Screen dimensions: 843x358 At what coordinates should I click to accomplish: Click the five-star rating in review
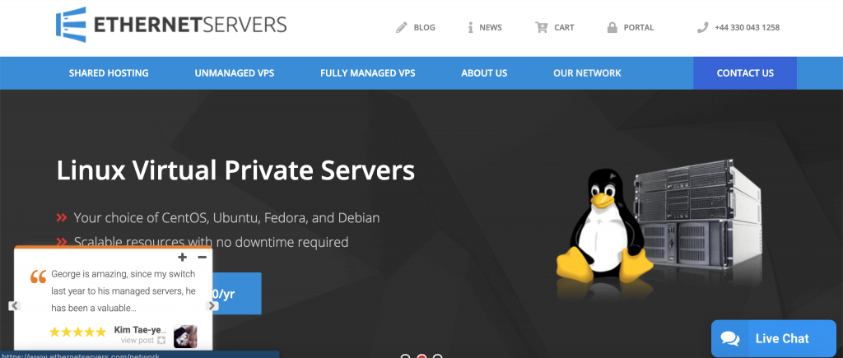[x=78, y=332]
